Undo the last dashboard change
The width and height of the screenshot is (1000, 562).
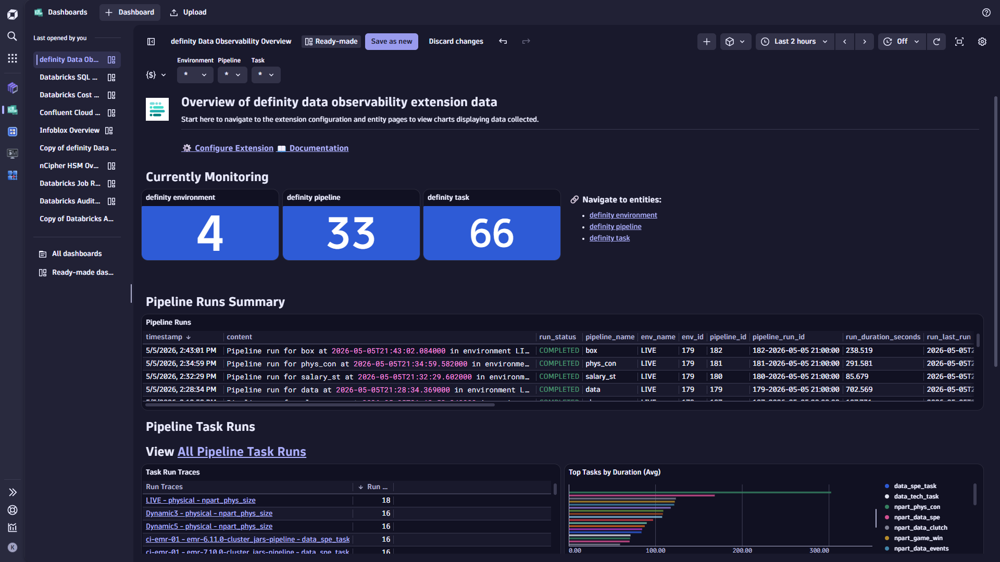(x=503, y=42)
